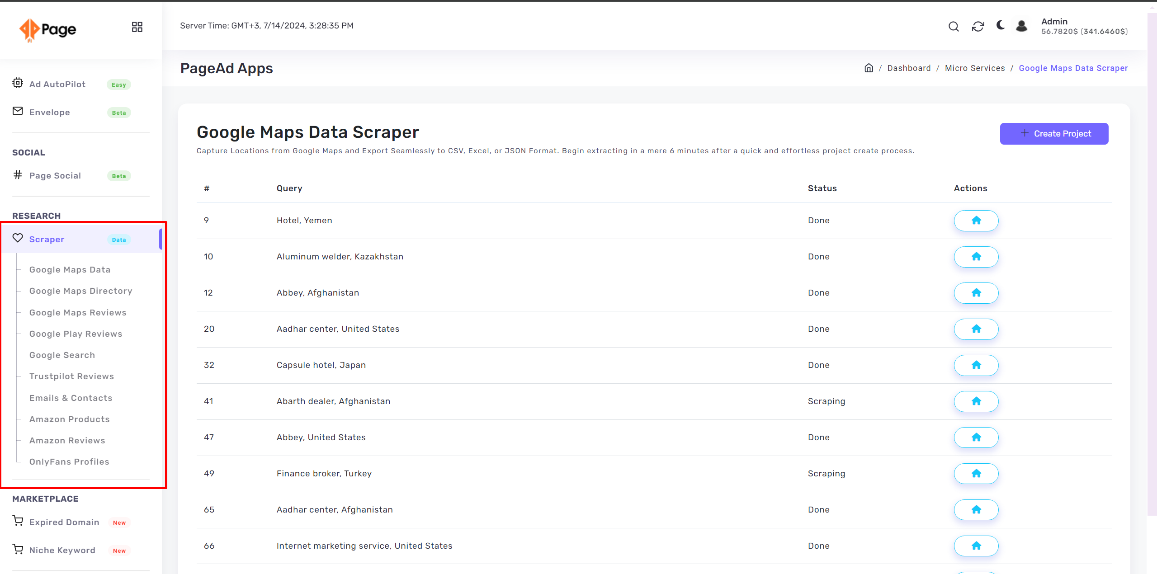Select Google Maps Data submenu
This screenshot has height=574, width=1157.
point(70,270)
